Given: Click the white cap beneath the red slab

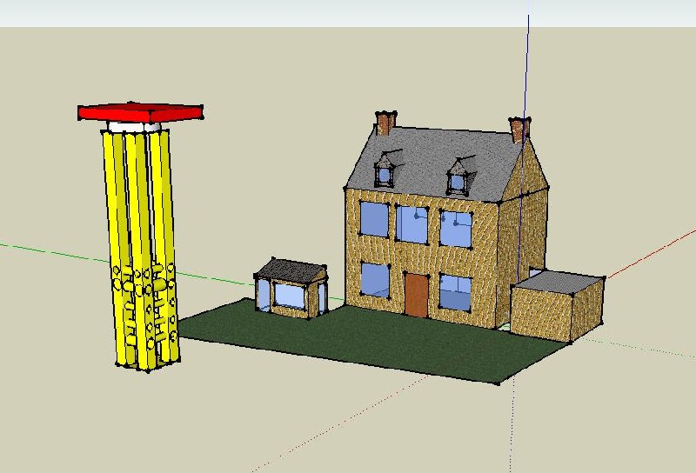Looking at the screenshot, I should [135, 127].
